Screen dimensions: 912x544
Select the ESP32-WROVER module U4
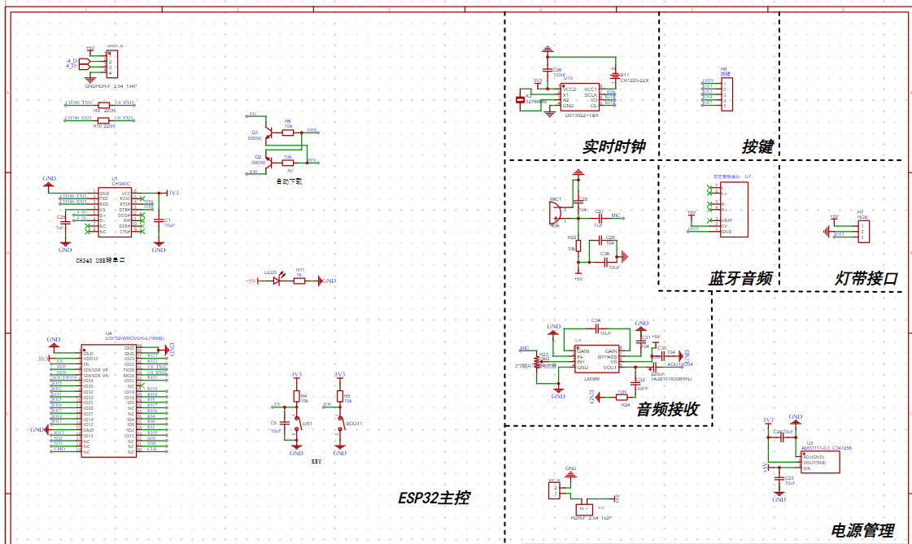click(x=109, y=401)
